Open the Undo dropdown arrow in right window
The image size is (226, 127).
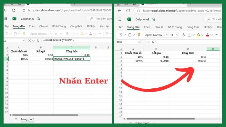pyautogui.click(x=125, y=35)
